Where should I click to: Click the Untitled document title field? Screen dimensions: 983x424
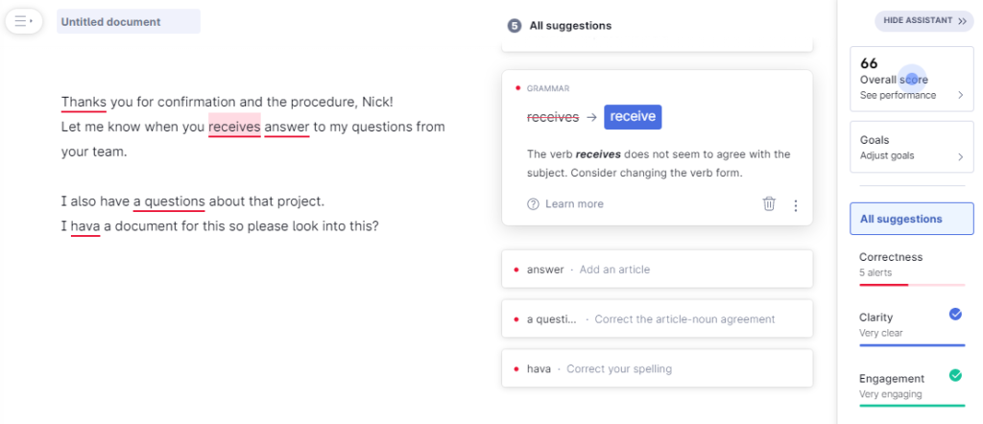(x=129, y=21)
